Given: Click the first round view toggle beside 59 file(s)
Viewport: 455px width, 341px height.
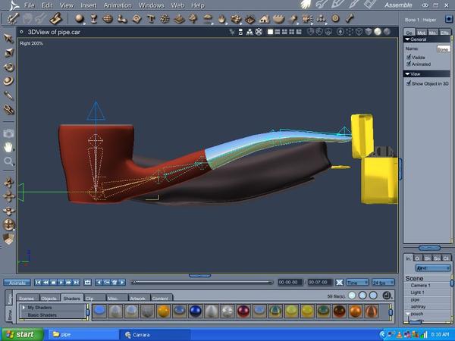Looking at the screenshot, I should (352, 296).
